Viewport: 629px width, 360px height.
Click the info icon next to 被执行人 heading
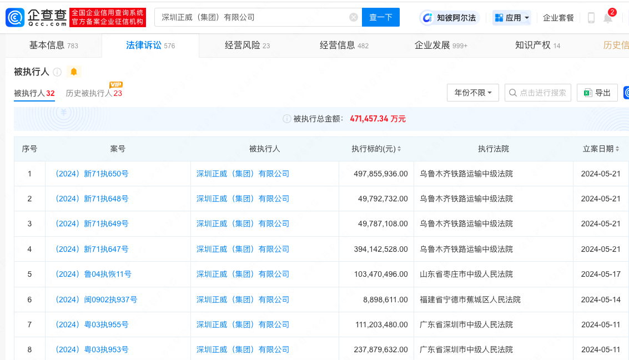(x=57, y=72)
